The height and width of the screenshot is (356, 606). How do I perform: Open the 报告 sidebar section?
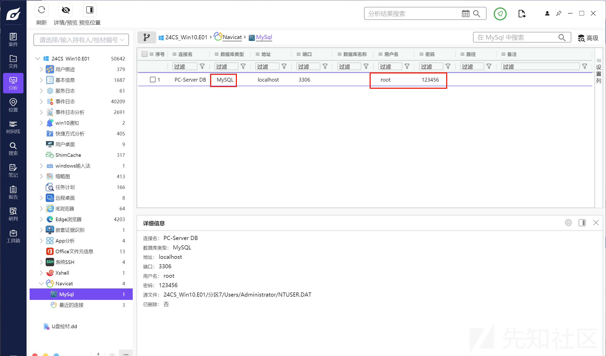tap(13, 193)
